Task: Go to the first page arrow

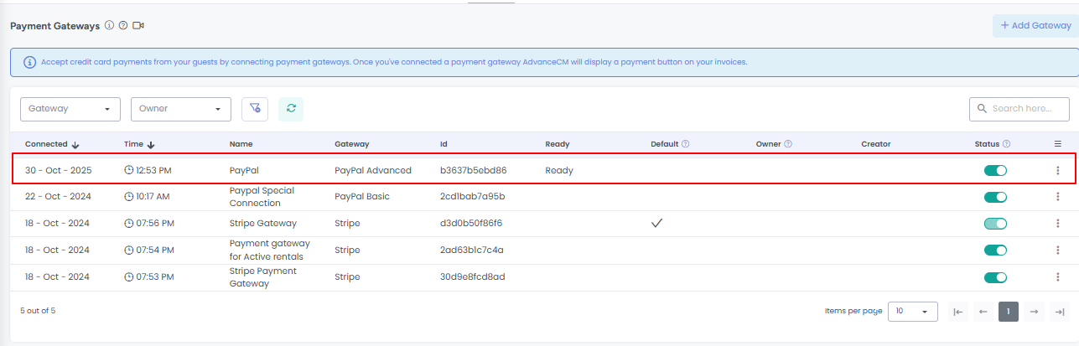Action: (958, 311)
